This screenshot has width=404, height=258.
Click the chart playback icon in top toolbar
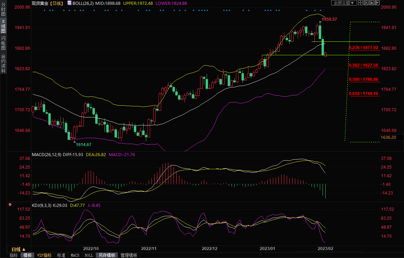372,3
